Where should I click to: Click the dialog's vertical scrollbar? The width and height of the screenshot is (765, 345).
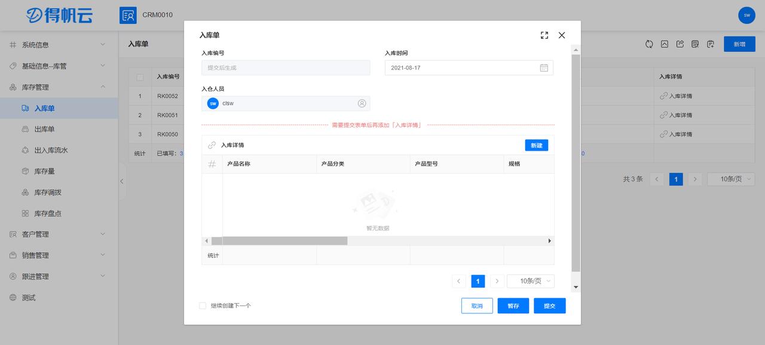[575, 167]
